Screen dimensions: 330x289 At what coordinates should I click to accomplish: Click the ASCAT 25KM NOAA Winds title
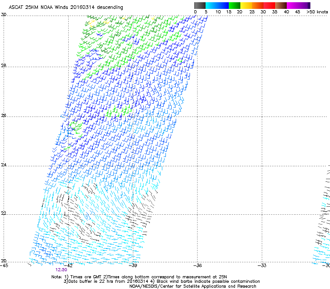click(x=66, y=8)
